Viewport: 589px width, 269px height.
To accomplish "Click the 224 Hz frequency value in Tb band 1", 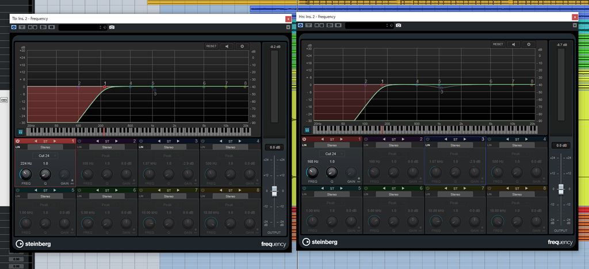I will tap(25, 164).
